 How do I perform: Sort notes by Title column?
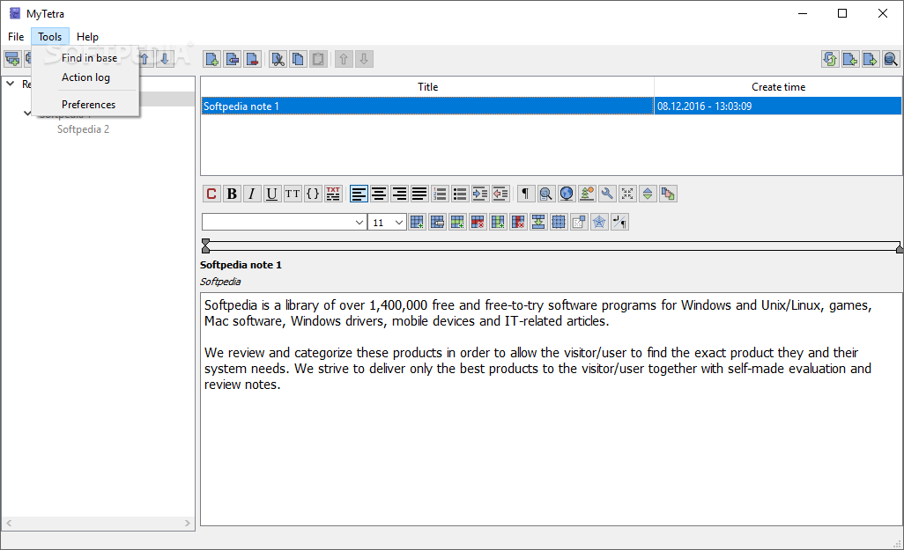(x=427, y=87)
